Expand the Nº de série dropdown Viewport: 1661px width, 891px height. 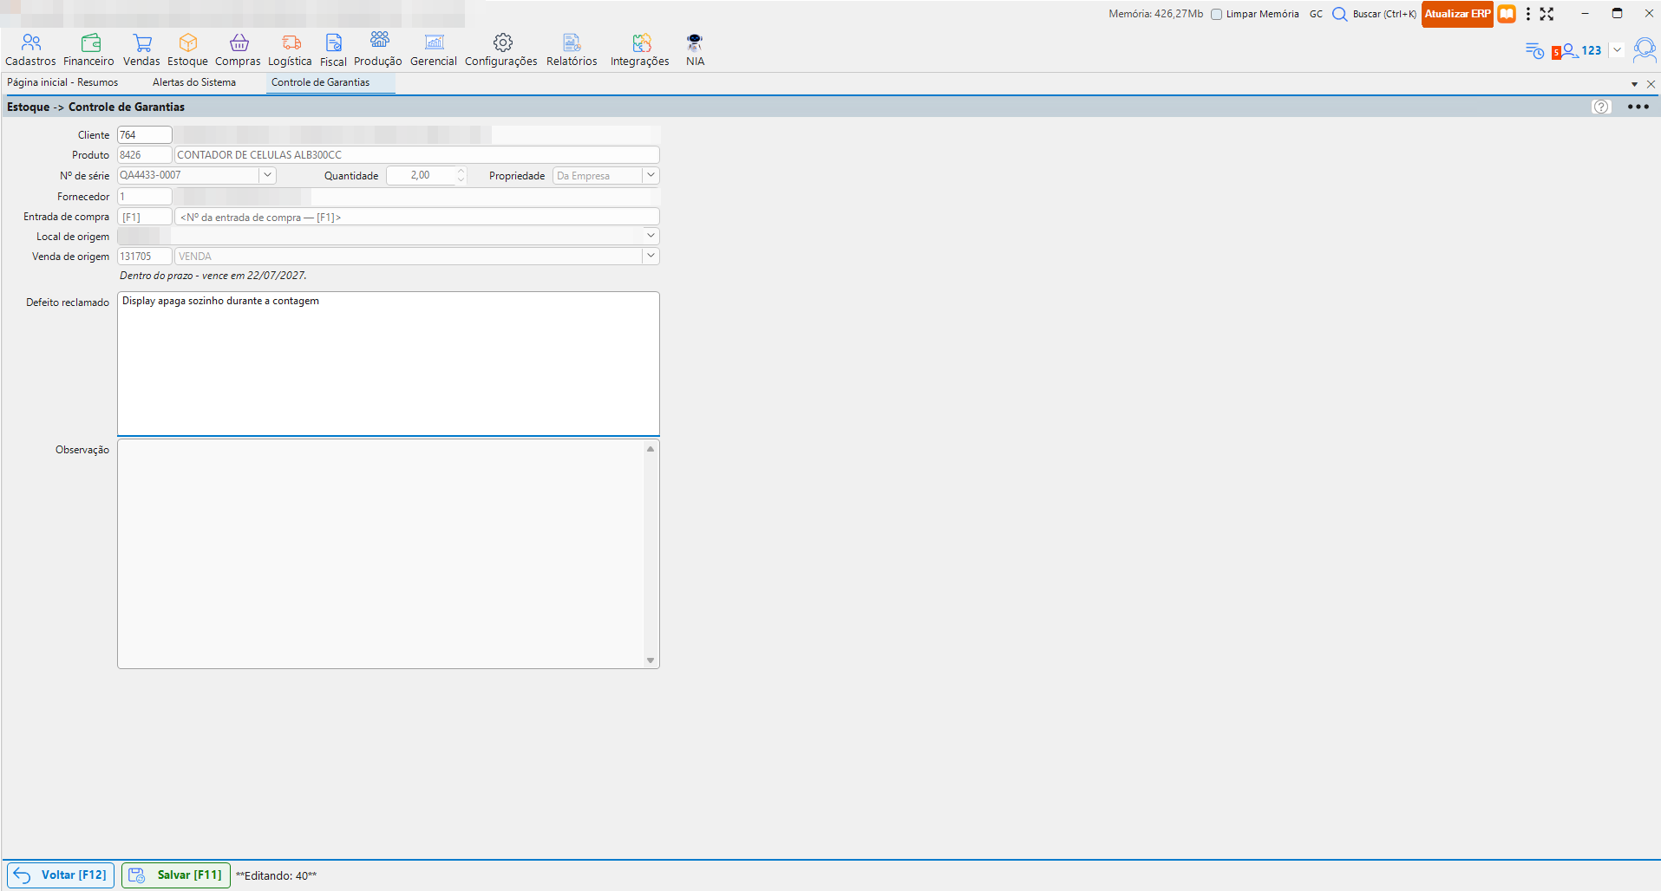267,175
